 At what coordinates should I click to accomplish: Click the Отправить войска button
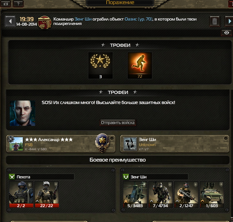coord(118,123)
